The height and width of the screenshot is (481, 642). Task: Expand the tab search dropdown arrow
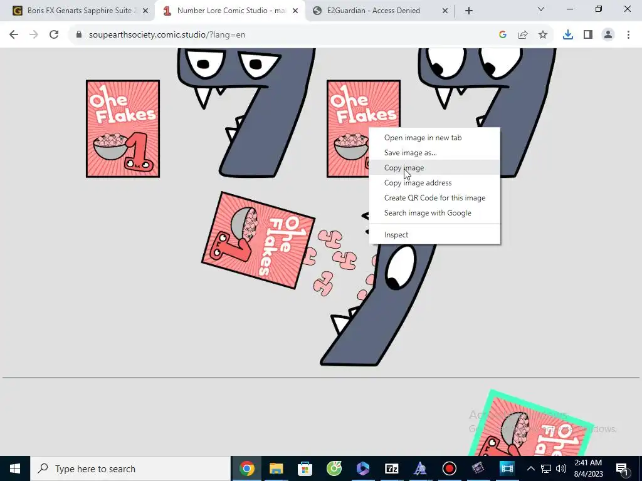tap(541, 9)
